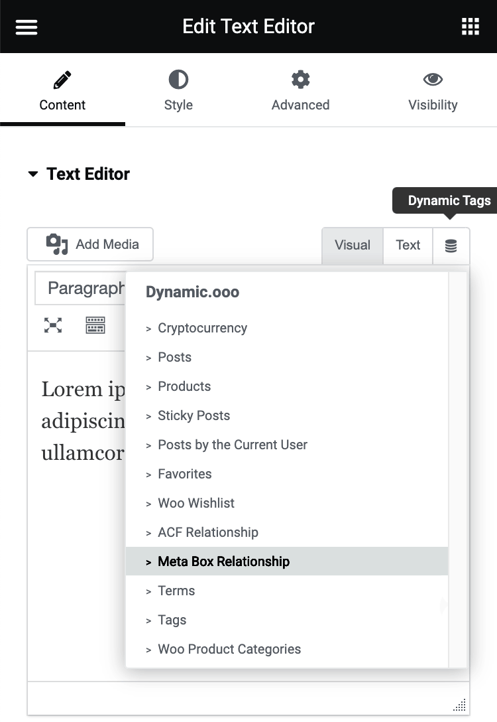Toggle the editor fullscreen icon
Viewport: 497px width, 722px height.
52,325
